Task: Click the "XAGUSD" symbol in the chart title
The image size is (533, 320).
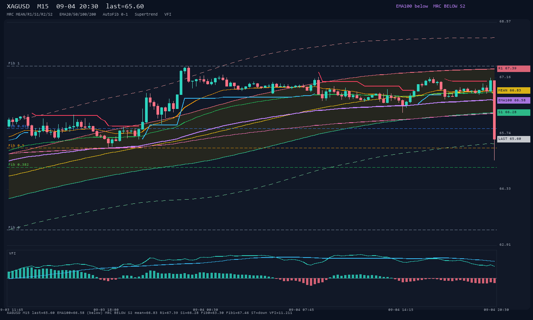Action: (18, 6)
